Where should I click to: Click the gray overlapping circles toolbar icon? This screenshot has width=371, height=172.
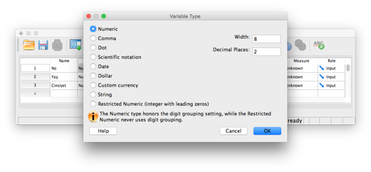click(x=300, y=45)
